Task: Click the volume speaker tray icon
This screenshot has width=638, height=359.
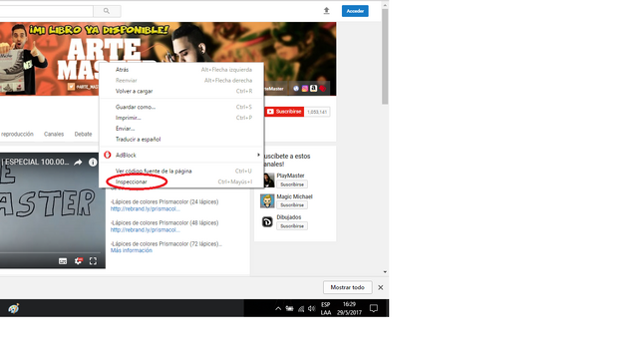Action: [x=312, y=309]
